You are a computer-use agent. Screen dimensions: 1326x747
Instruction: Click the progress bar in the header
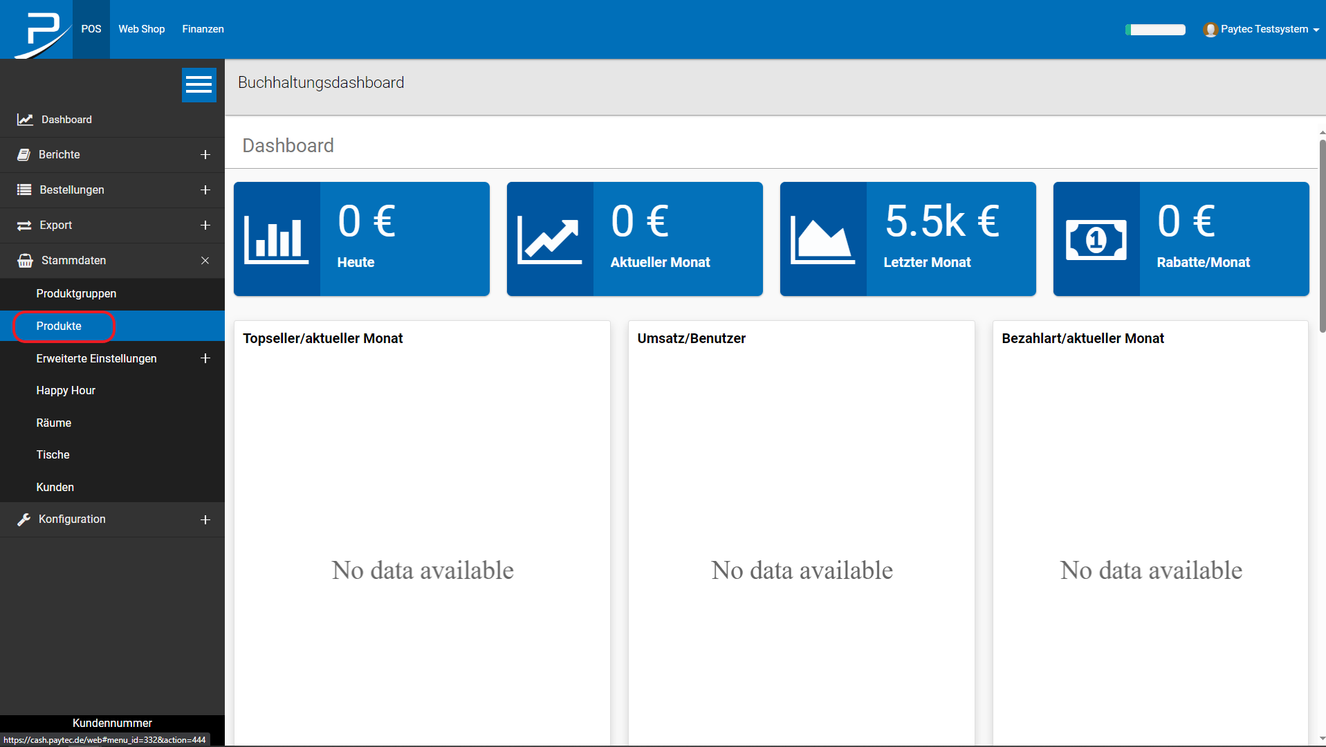[x=1155, y=30]
